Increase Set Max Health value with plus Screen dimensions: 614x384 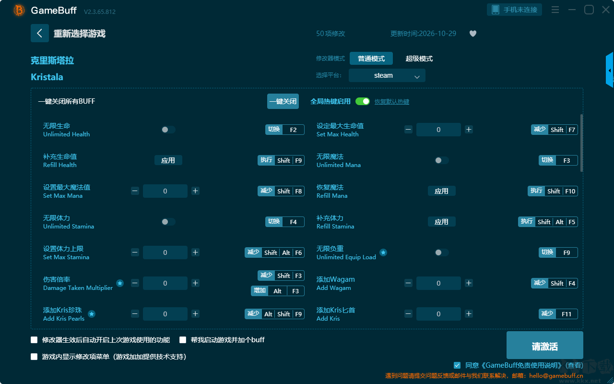tap(469, 130)
